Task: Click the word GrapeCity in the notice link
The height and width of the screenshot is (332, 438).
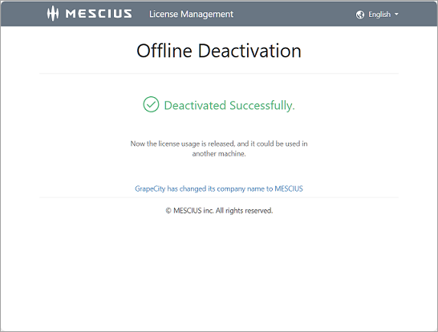Action: [150, 188]
